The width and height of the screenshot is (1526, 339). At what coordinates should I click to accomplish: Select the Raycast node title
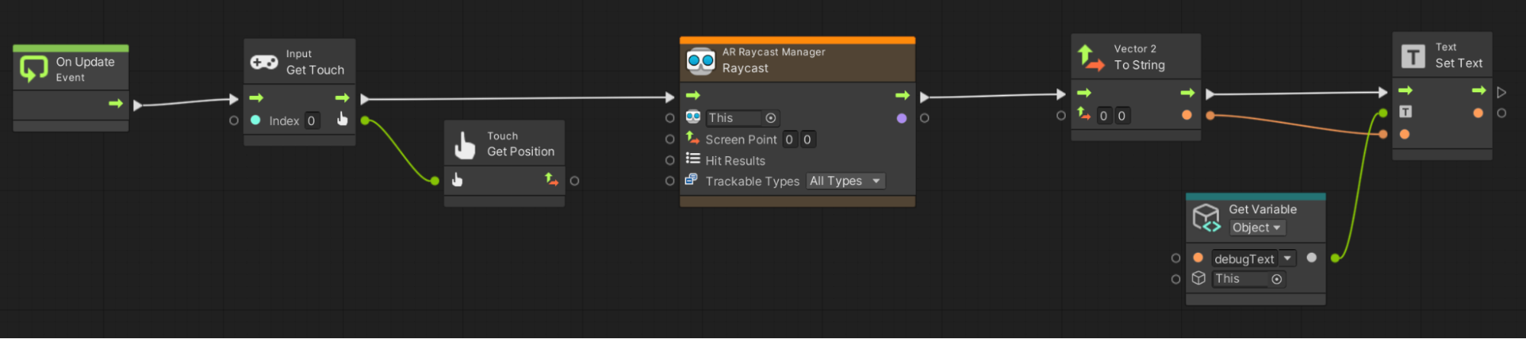point(745,69)
